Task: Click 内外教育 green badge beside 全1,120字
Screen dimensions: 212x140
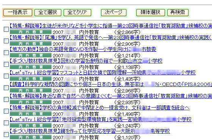Action: point(31,137)
